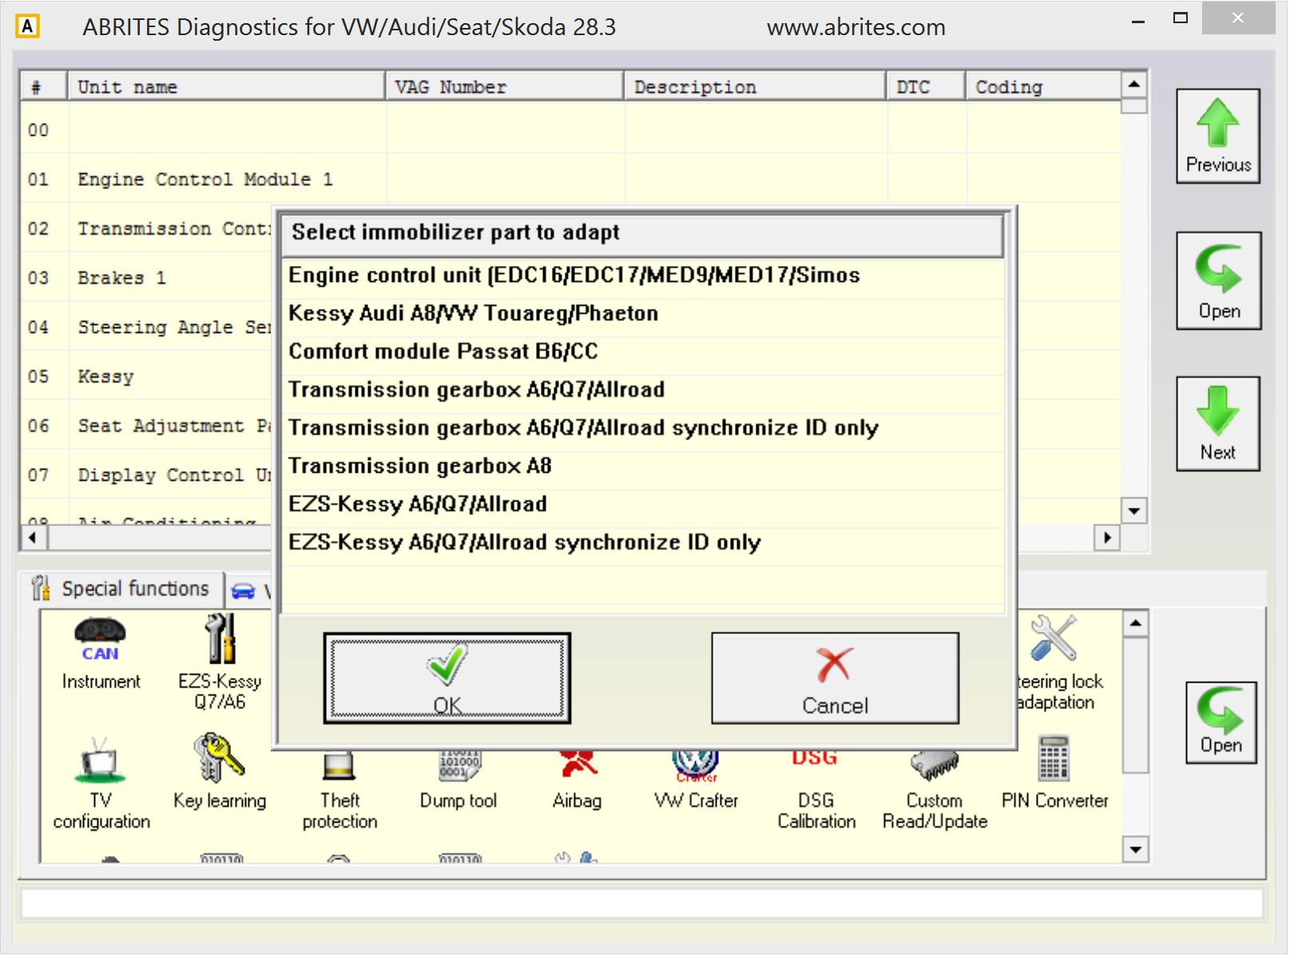Screen dimensions: 1294x955
Task: Launch the PIN Converter
Action: coord(1054,771)
